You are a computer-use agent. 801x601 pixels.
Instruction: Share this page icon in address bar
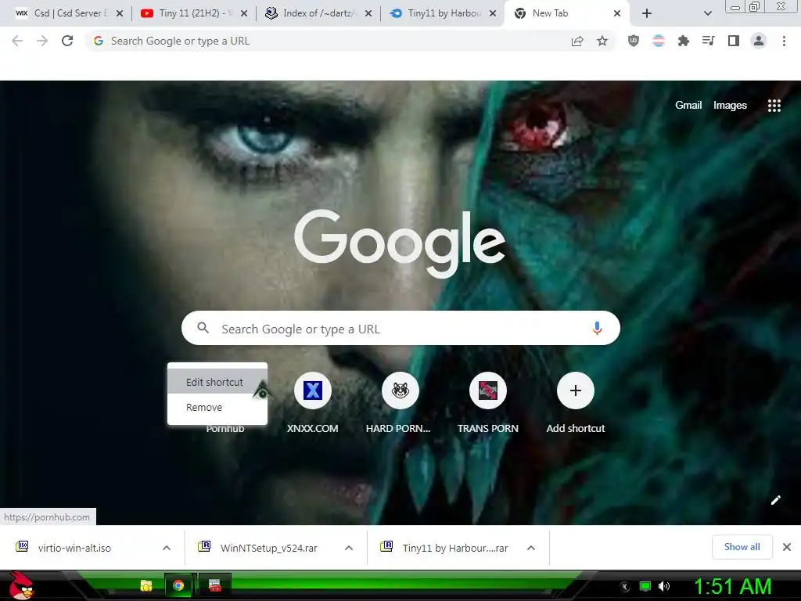(577, 41)
